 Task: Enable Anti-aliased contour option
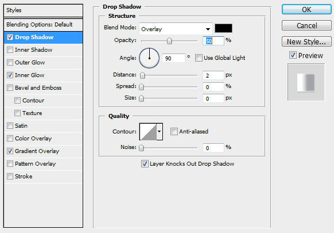[174, 131]
